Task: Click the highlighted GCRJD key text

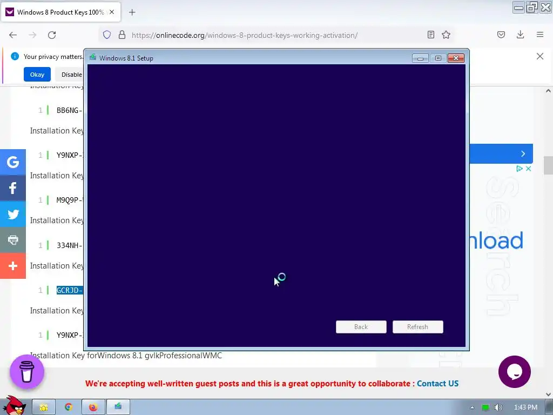Action: pyautogui.click(x=70, y=290)
